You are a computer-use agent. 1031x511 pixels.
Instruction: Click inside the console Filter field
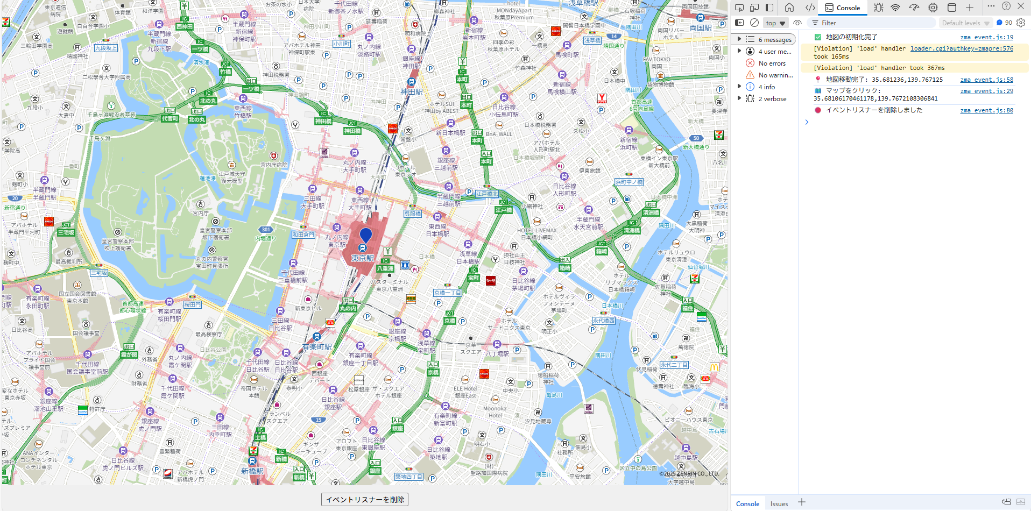(872, 23)
